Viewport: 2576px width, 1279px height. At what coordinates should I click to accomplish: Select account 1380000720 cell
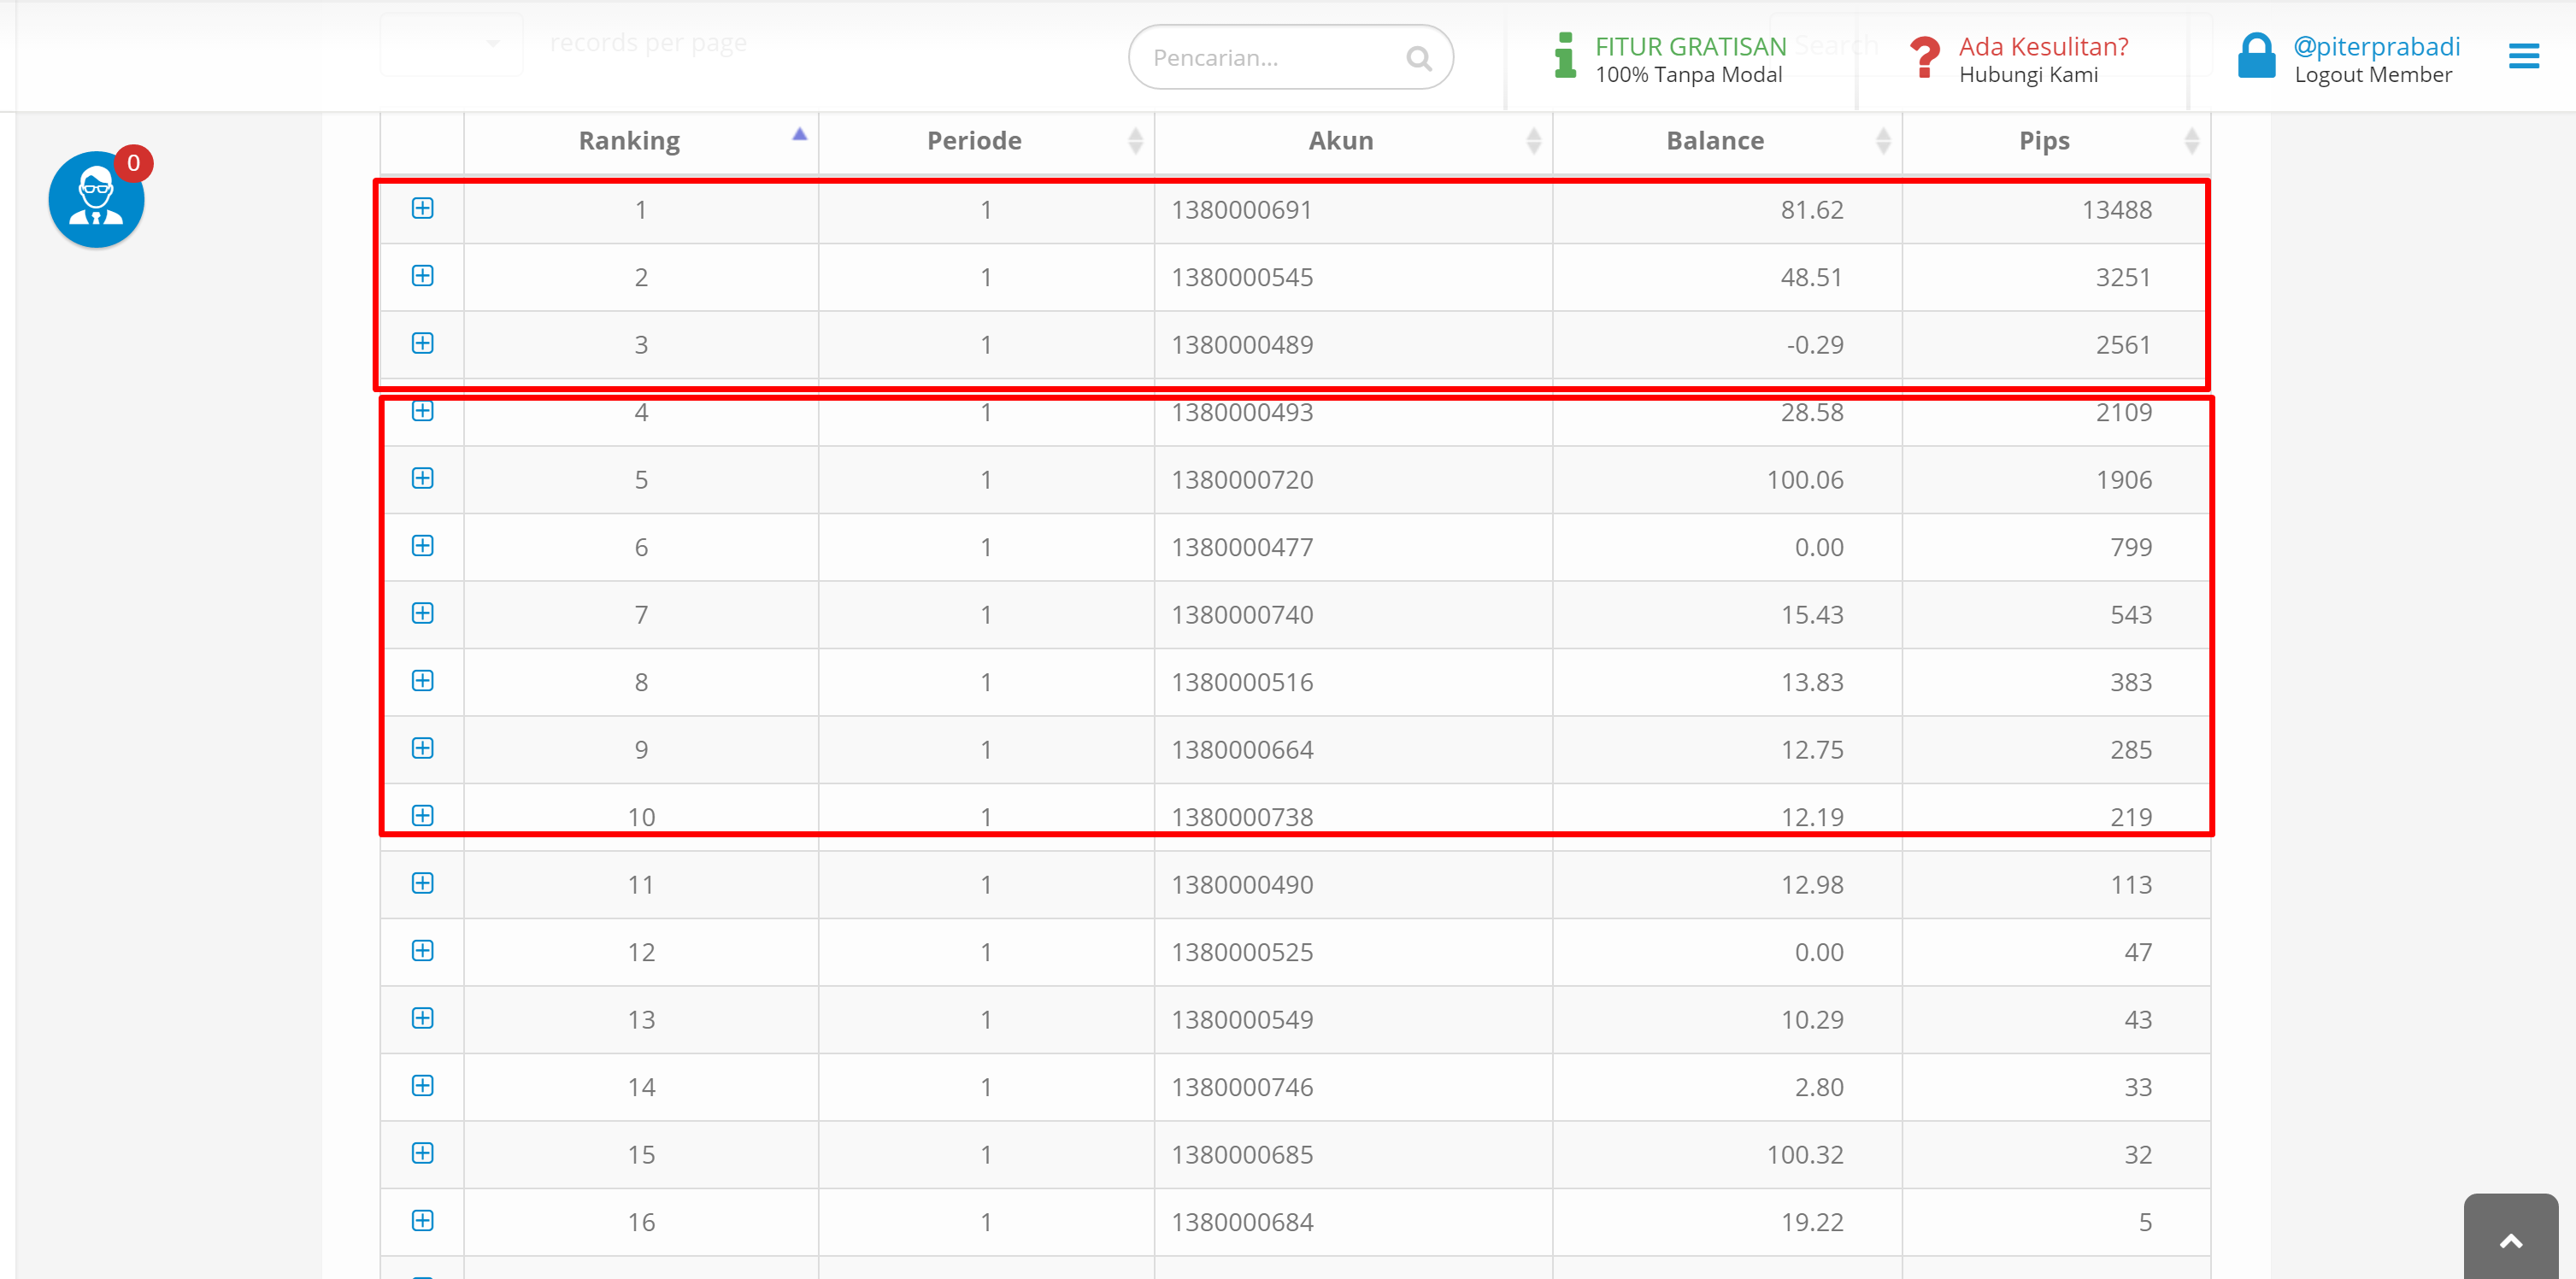tap(1353, 480)
